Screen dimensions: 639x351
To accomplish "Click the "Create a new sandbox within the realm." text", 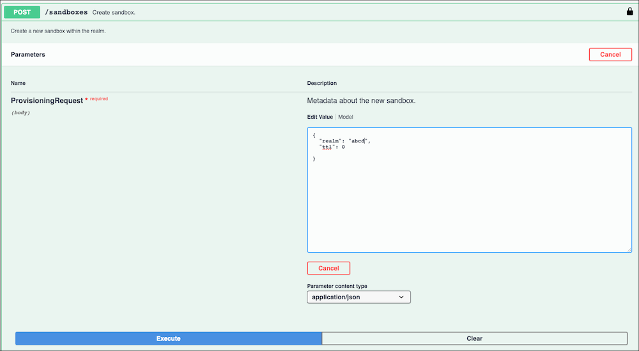I will pos(58,31).
